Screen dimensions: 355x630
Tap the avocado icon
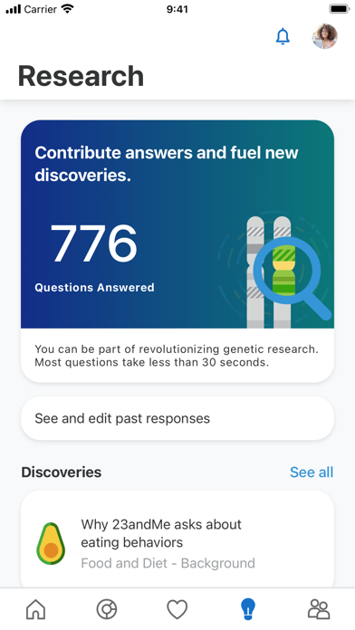(51, 544)
